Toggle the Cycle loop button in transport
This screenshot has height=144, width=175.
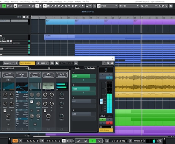coord(78,141)
